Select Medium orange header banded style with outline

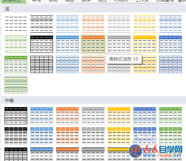coord(67,116)
